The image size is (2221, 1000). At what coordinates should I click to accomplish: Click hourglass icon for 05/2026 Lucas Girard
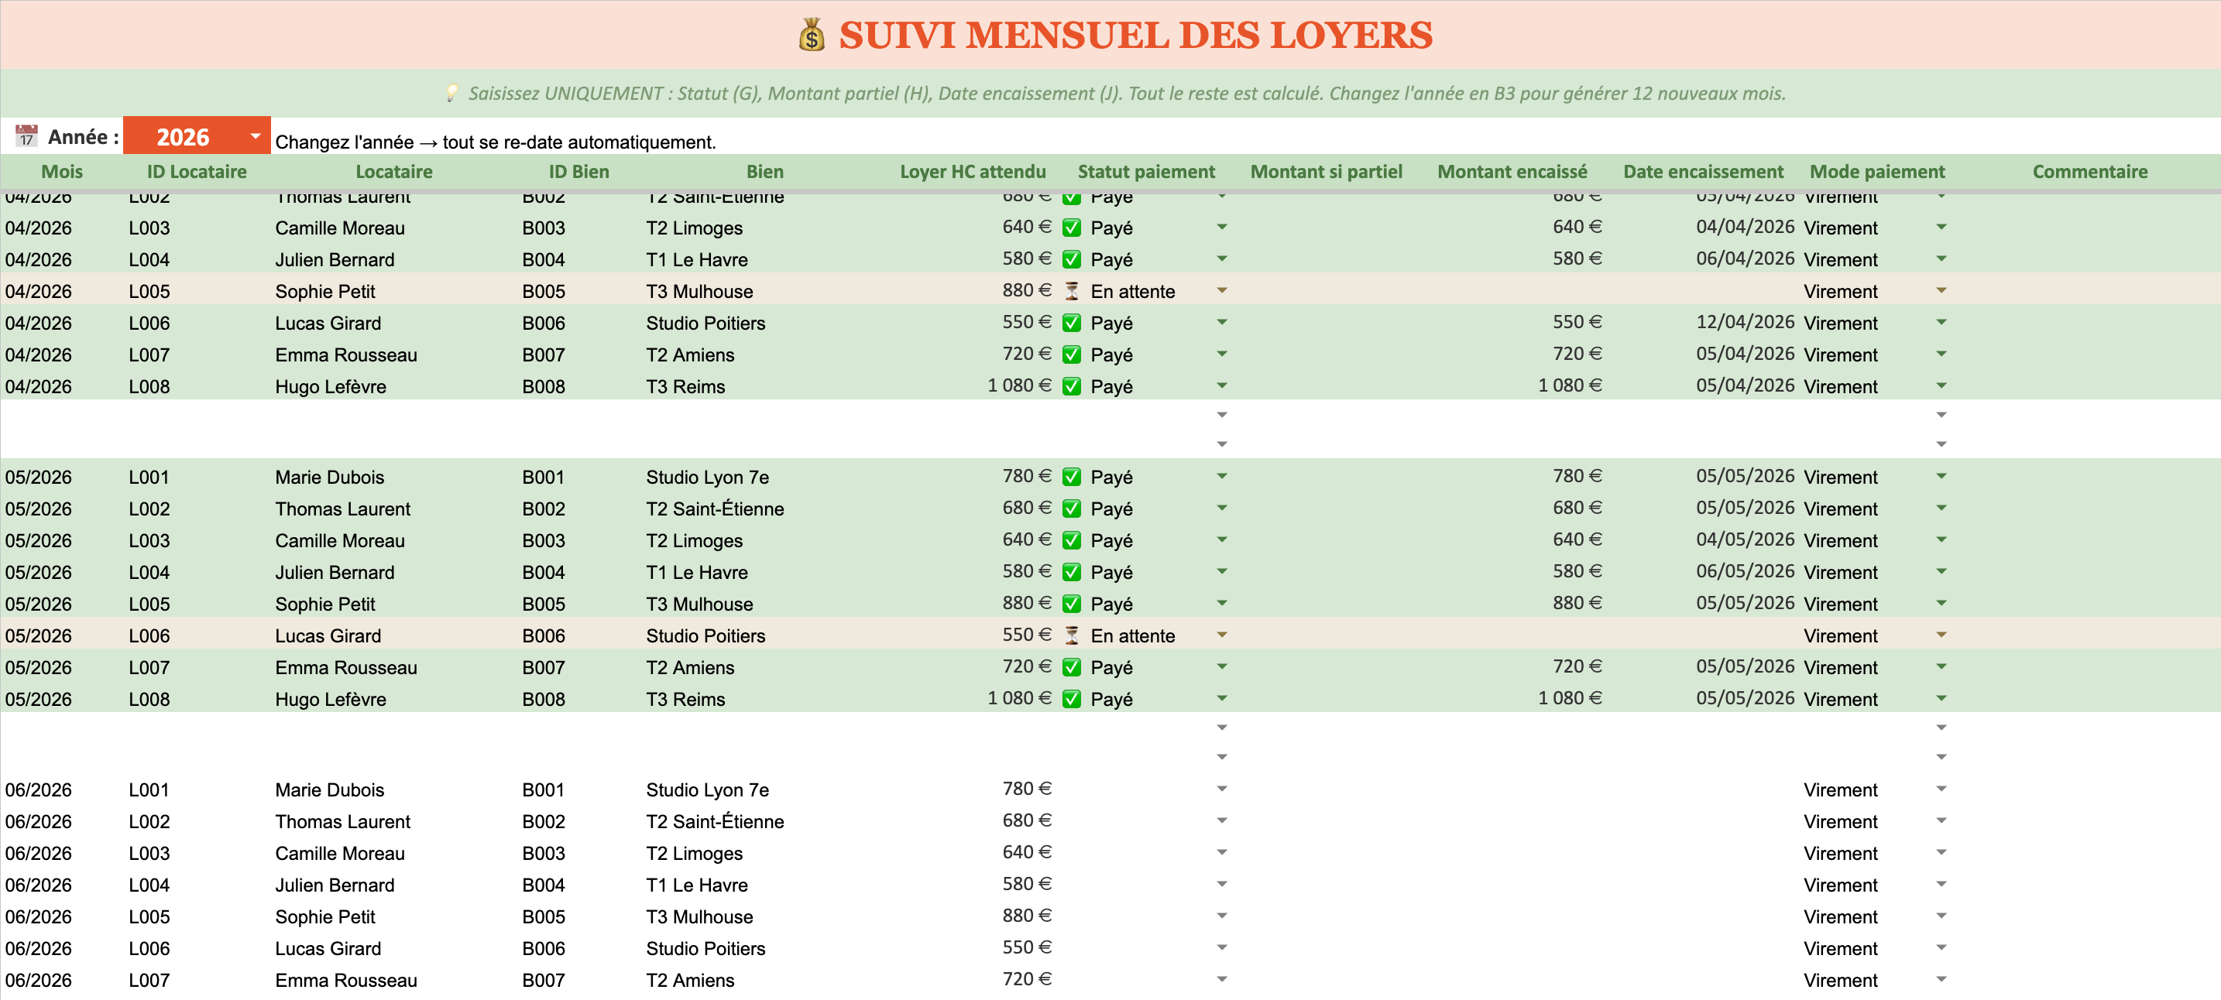pyautogui.click(x=1072, y=635)
